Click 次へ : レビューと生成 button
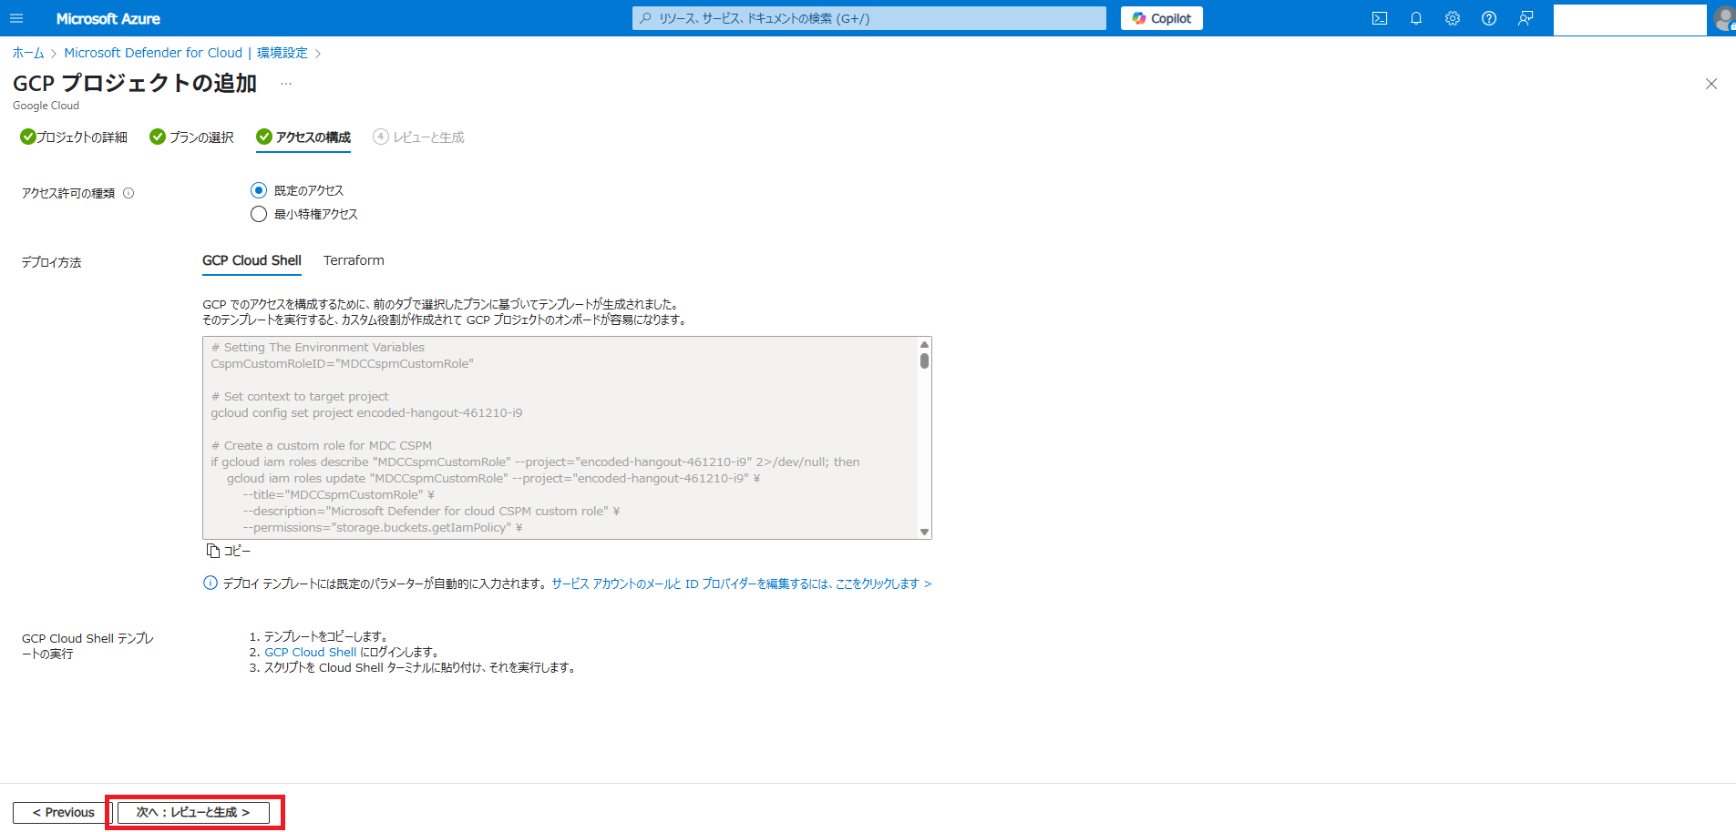1736x832 pixels. 193,812
